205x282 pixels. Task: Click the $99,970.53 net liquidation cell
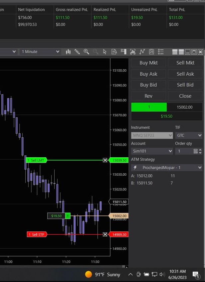27,24
